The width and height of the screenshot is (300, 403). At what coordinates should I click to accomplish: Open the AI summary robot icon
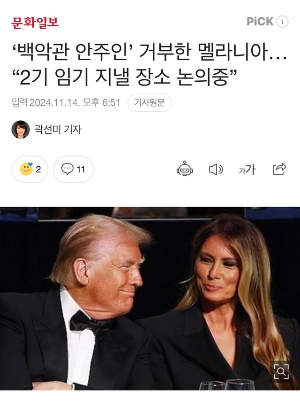pos(185,169)
